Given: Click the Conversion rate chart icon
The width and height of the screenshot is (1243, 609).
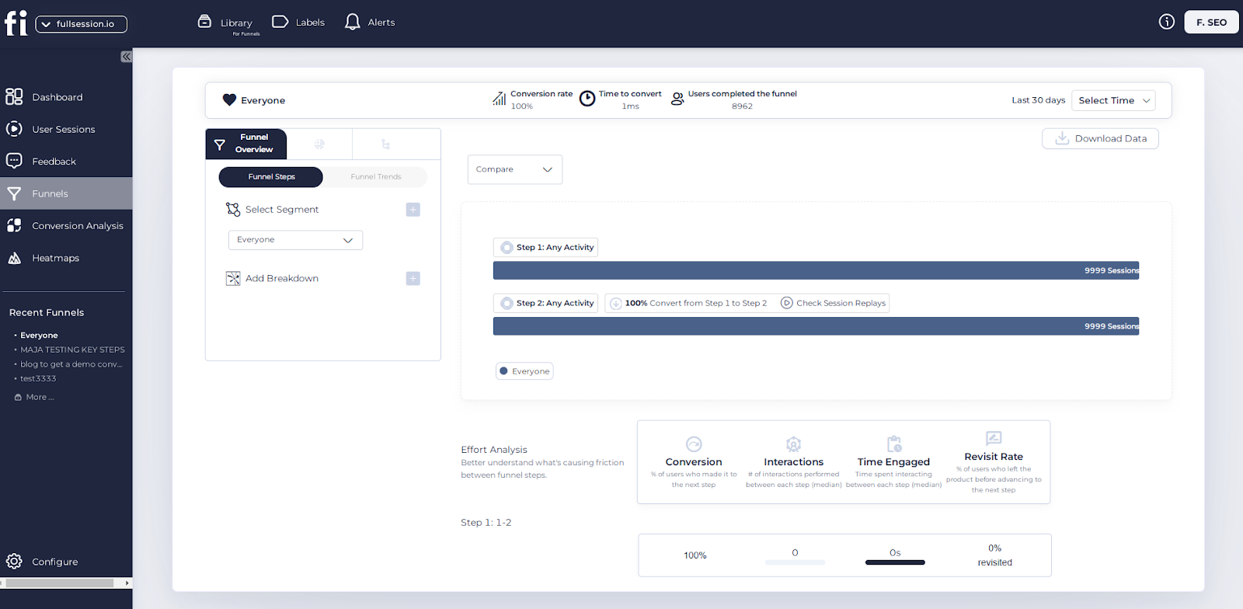Looking at the screenshot, I should click(x=500, y=99).
